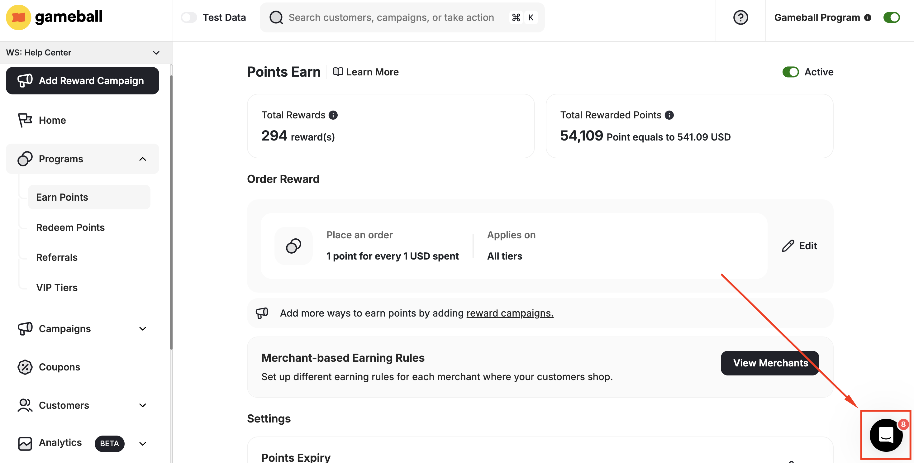Disable the Points Earn Active toggle
Screen dimensions: 914x463
click(x=791, y=72)
